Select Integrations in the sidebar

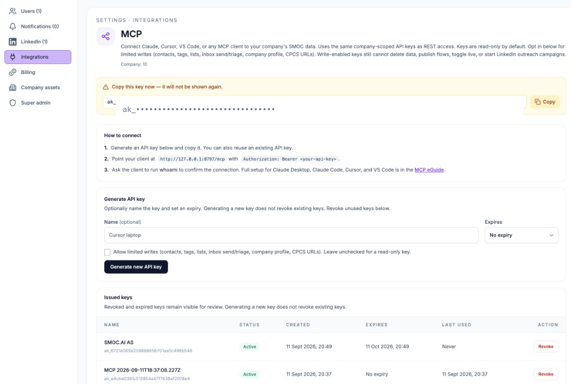pos(38,57)
